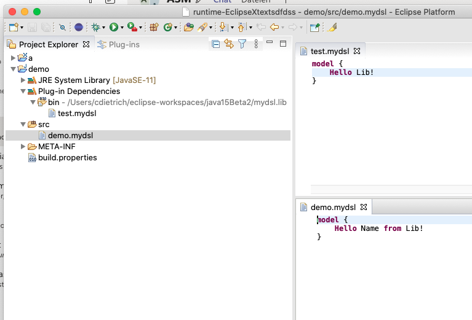Collapse Plug-in Dependencies node

[x=23, y=91]
